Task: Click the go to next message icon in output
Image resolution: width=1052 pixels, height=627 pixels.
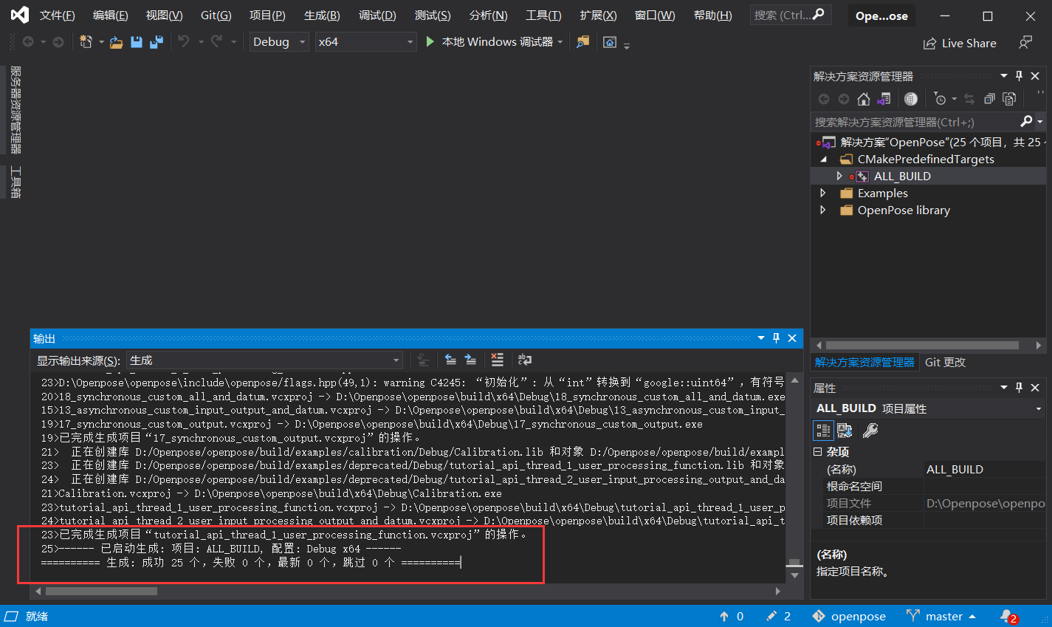Action: point(470,360)
